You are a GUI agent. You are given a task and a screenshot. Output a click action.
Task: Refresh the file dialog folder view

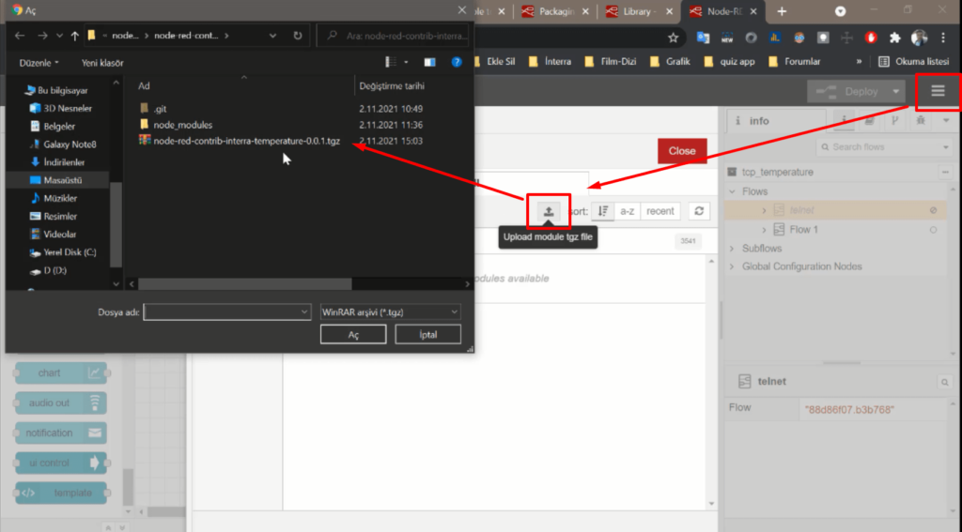[x=298, y=36]
